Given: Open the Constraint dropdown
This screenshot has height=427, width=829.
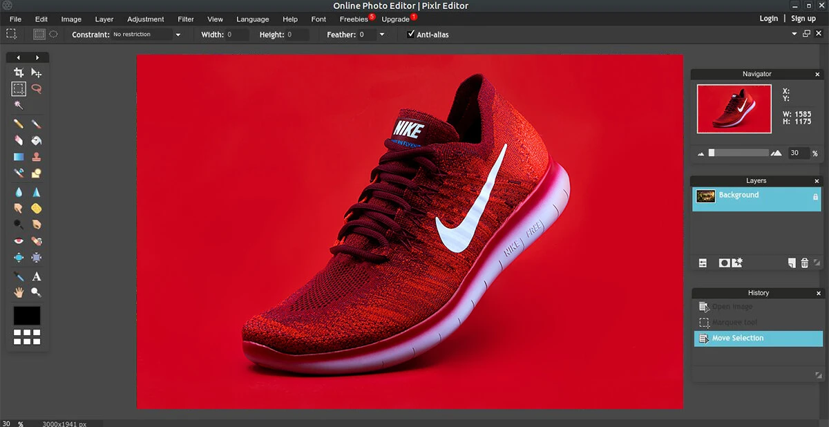Looking at the screenshot, I should 178,35.
